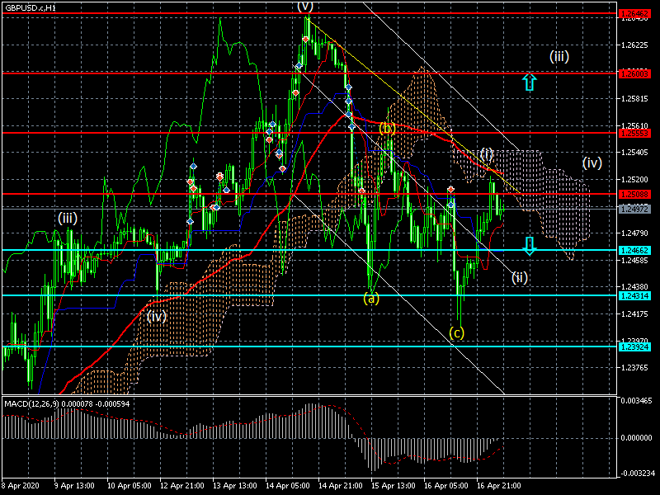This screenshot has width=660, height=495.
Task: Click the 1.24175 axis value
Action: (634, 314)
